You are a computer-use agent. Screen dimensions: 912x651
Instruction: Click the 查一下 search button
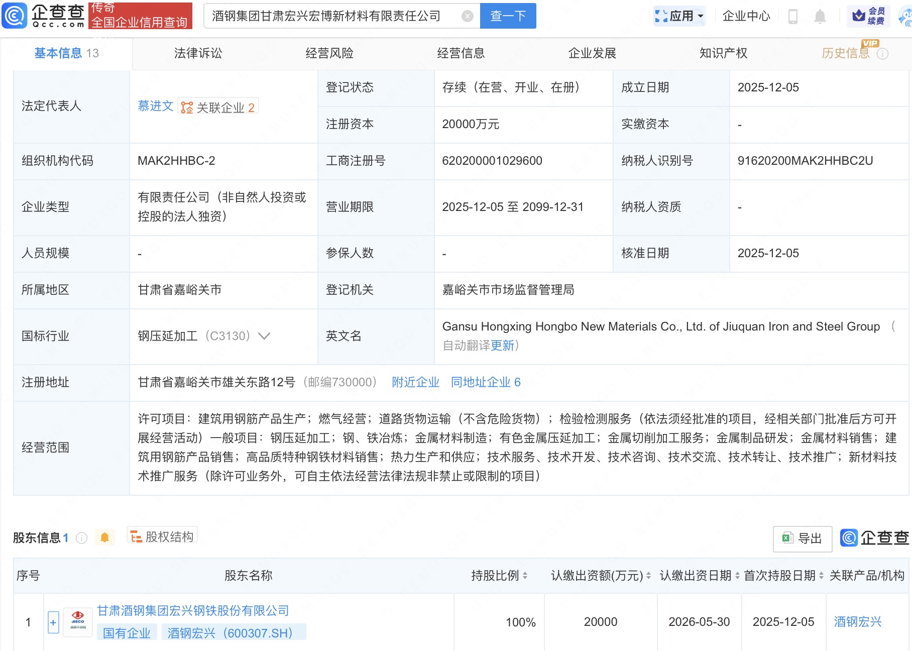click(x=508, y=16)
